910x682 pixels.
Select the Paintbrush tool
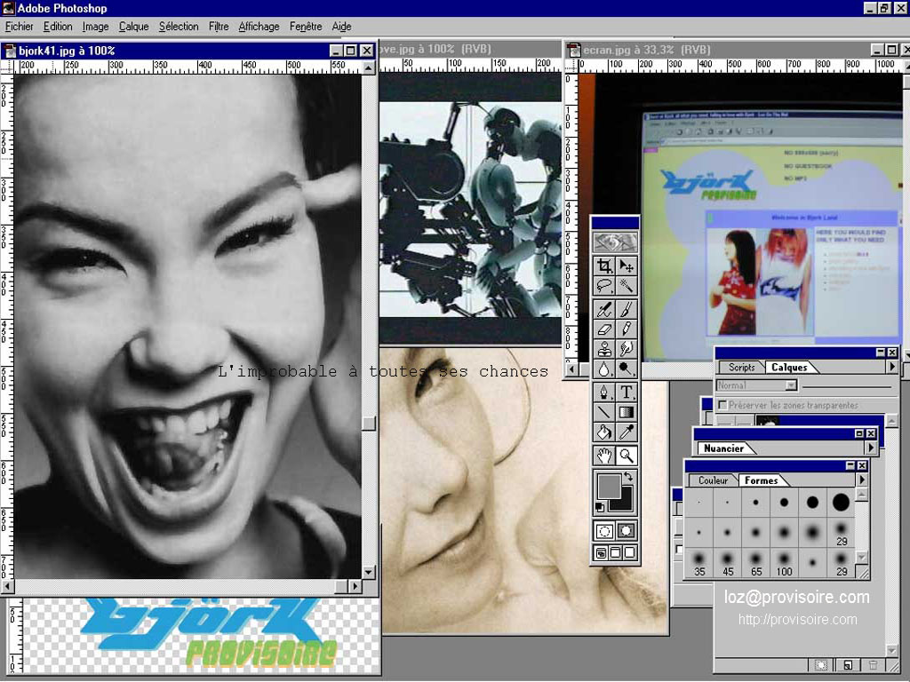coord(627,308)
